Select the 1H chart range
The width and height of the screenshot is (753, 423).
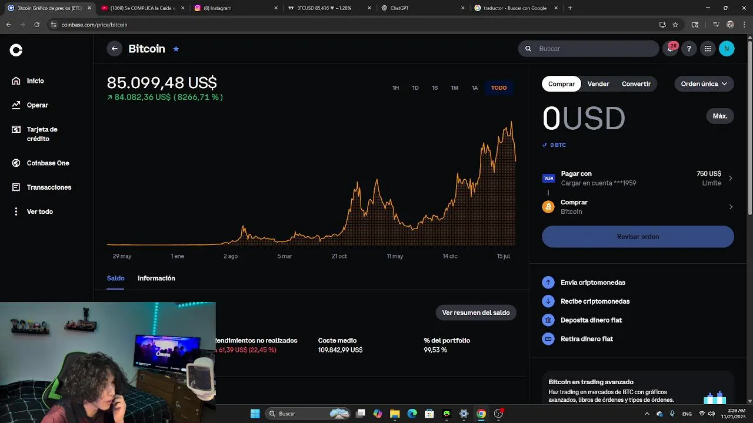[x=395, y=88]
